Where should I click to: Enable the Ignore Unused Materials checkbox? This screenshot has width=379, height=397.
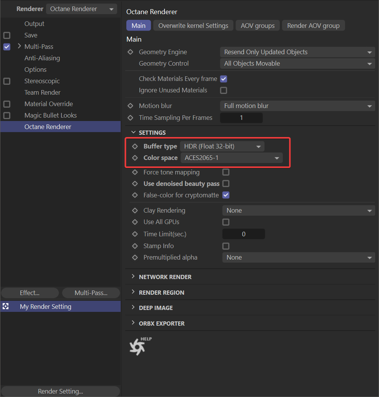pyautogui.click(x=223, y=90)
